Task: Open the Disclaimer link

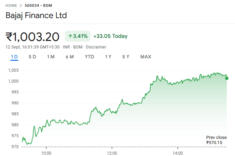Action: click(x=96, y=47)
